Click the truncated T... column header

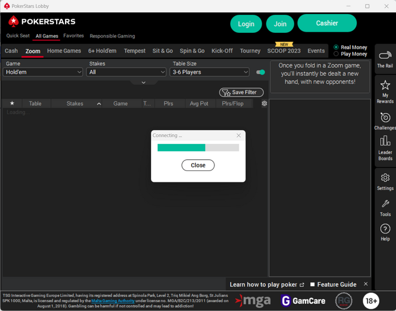(147, 104)
